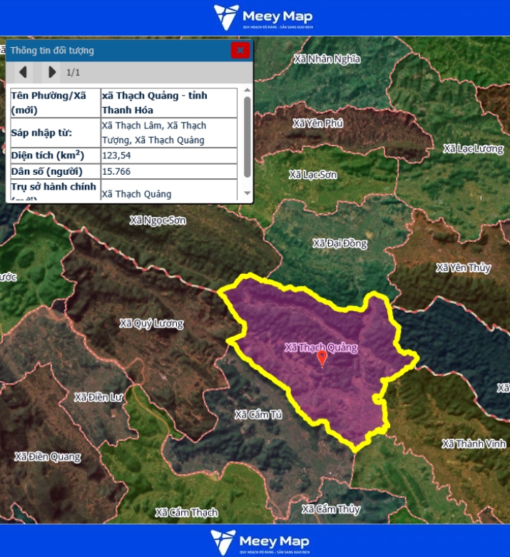Click the Xã Ngọc Sơn label
This screenshot has height=557, width=510.
158,220
